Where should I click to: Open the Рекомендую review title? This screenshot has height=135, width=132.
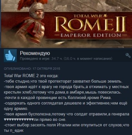point(35,53)
